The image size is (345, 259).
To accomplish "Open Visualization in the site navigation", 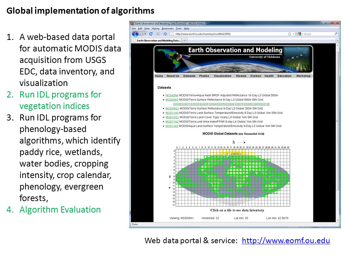I will click(x=222, y=76).
